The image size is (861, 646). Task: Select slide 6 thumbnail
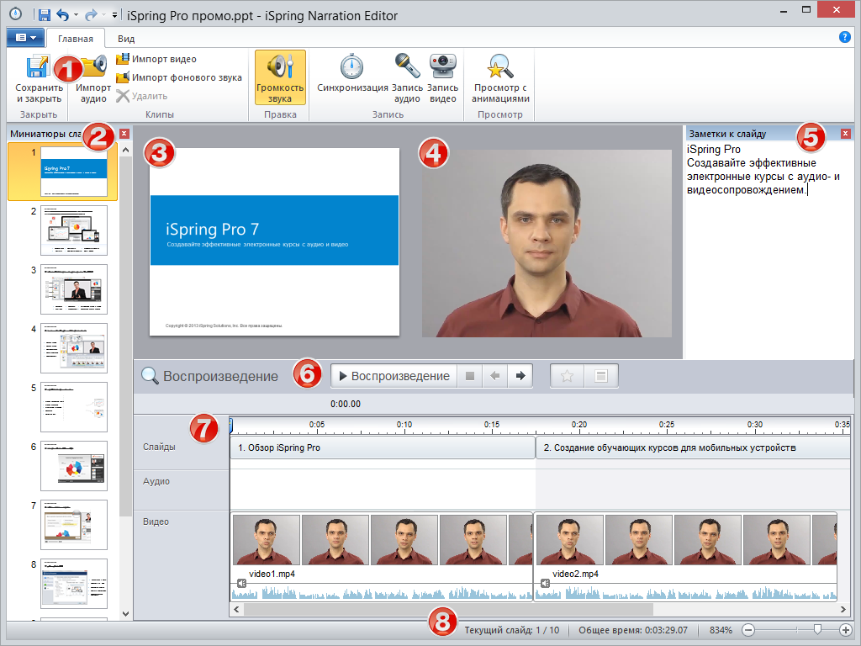coord(74,466)
